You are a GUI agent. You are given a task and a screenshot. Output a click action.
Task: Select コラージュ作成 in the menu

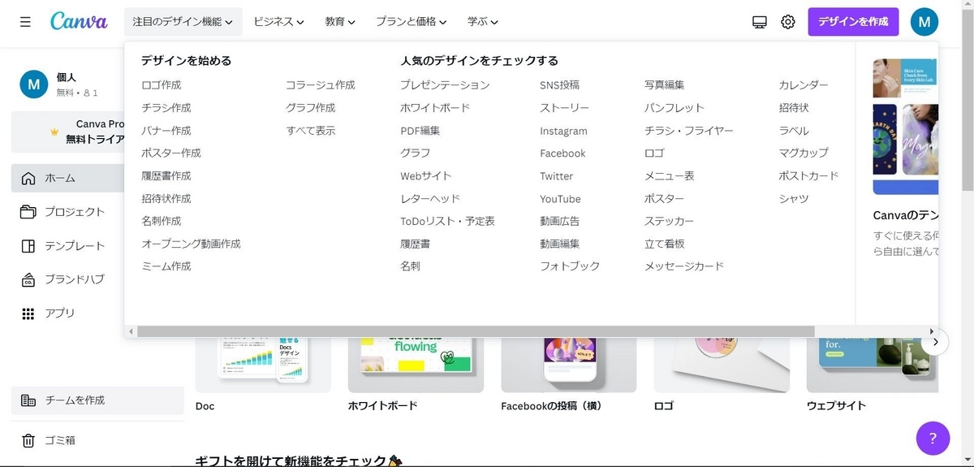[x=321, y=85]
